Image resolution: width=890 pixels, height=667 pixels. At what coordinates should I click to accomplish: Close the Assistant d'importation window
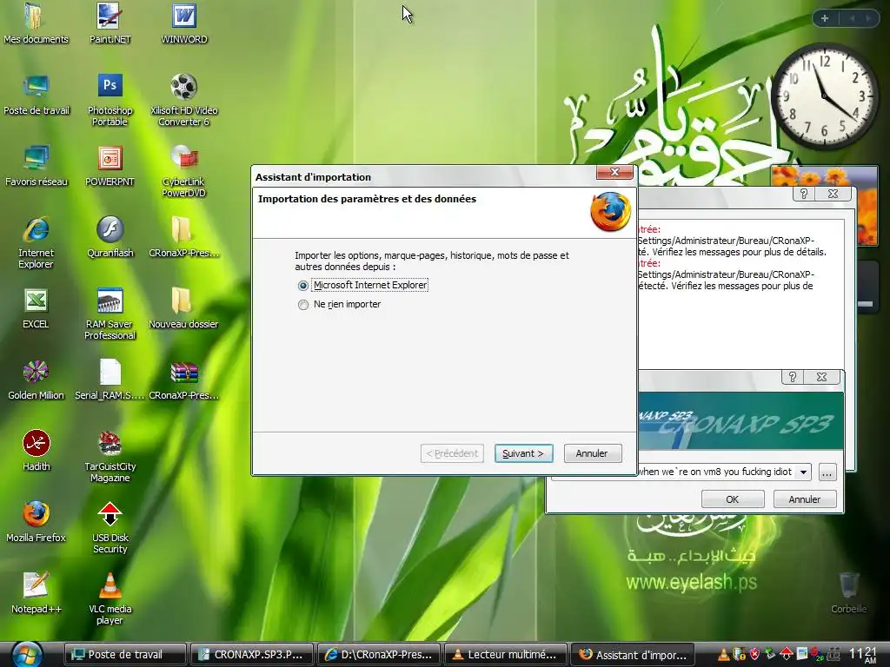click(614, 173)
